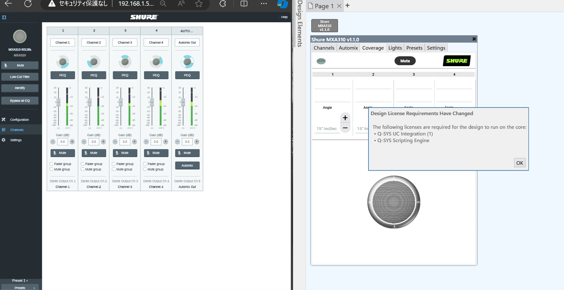Click the large MXA310 microphone image
The image size is (564, 290).
tap(394, 202)
